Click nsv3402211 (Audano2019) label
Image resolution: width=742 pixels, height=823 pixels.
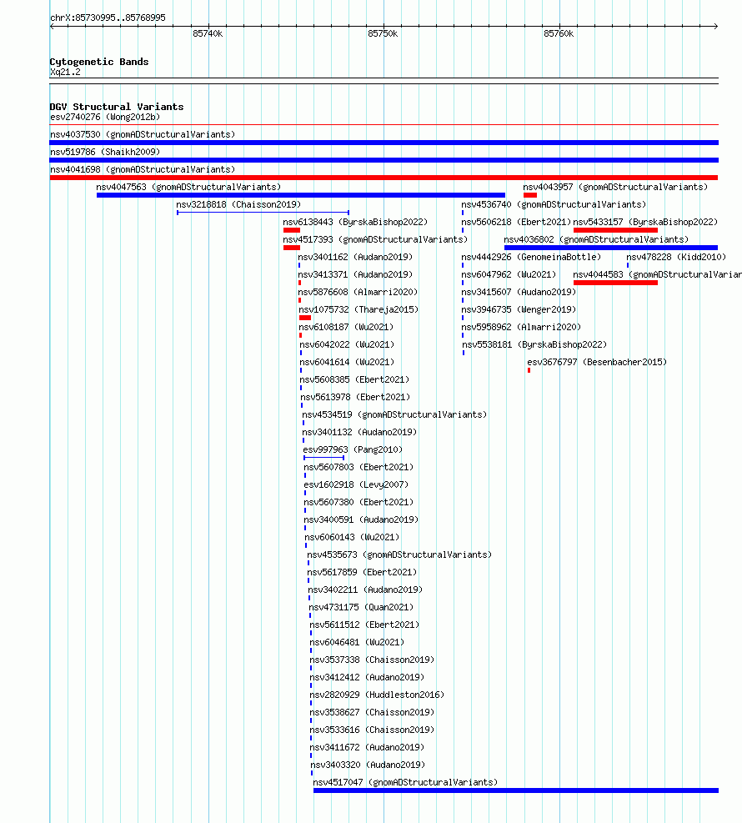click(x=365, y=590)
